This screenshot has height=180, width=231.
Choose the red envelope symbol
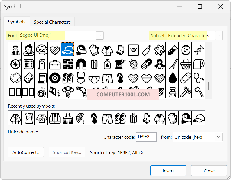[133, 49]
